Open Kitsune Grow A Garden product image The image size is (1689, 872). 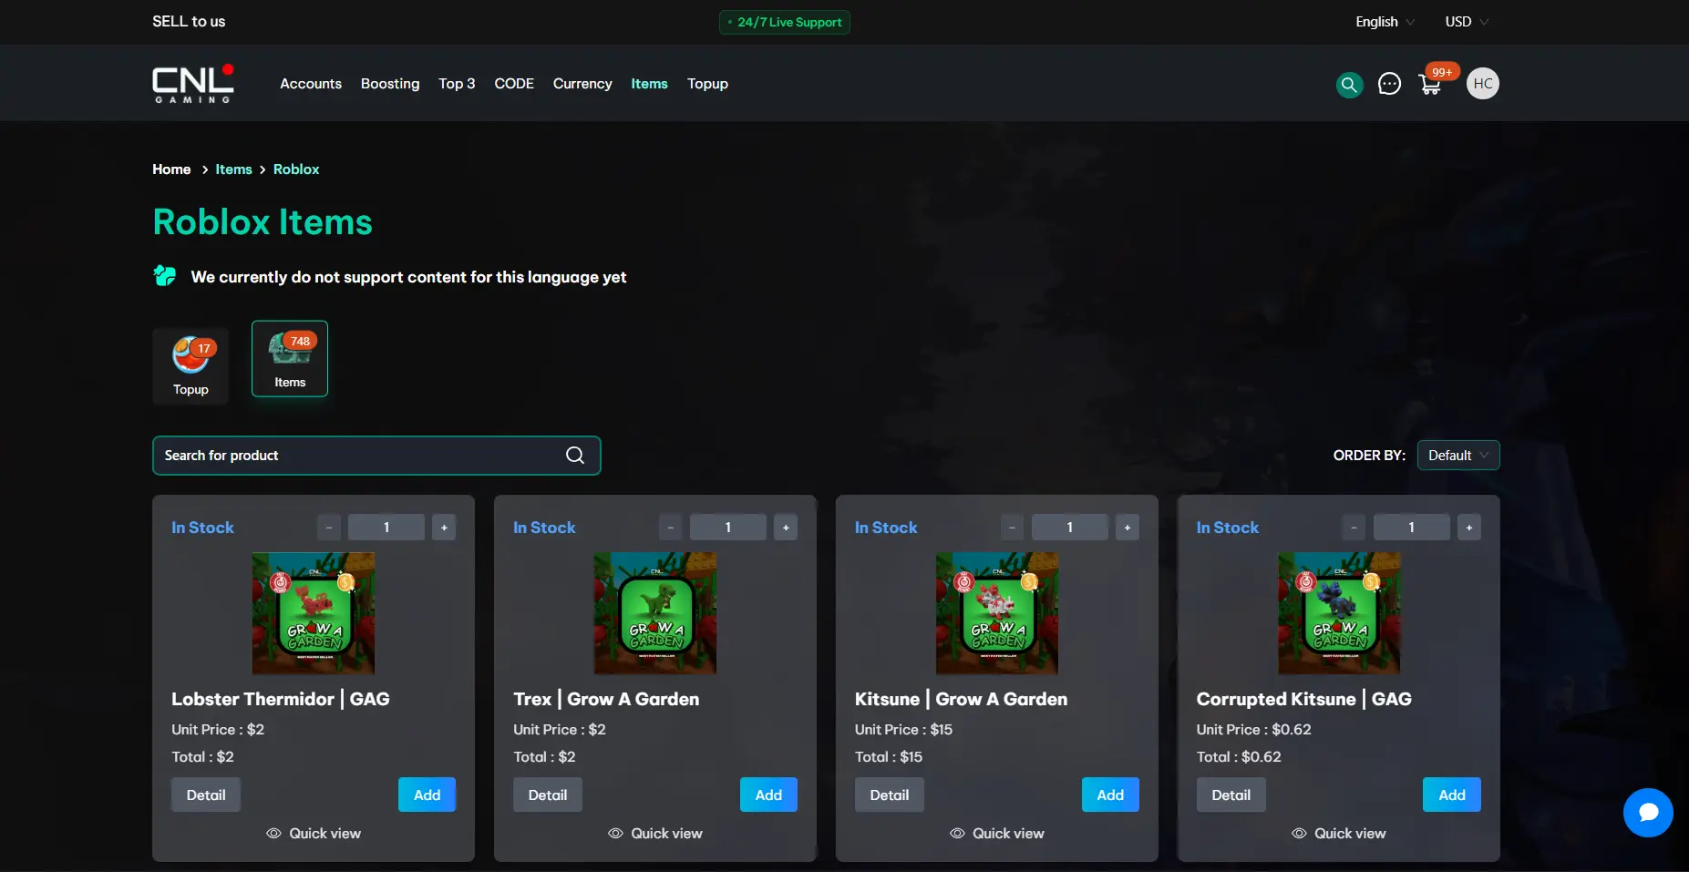point(997,613)
